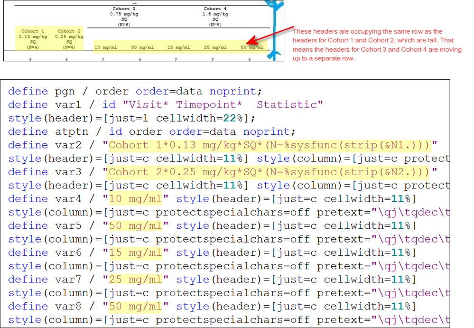Select the "25 mg/ml" table column header
Image resolution: width=474 pixels, height=328 pixels.
(215, 47)
